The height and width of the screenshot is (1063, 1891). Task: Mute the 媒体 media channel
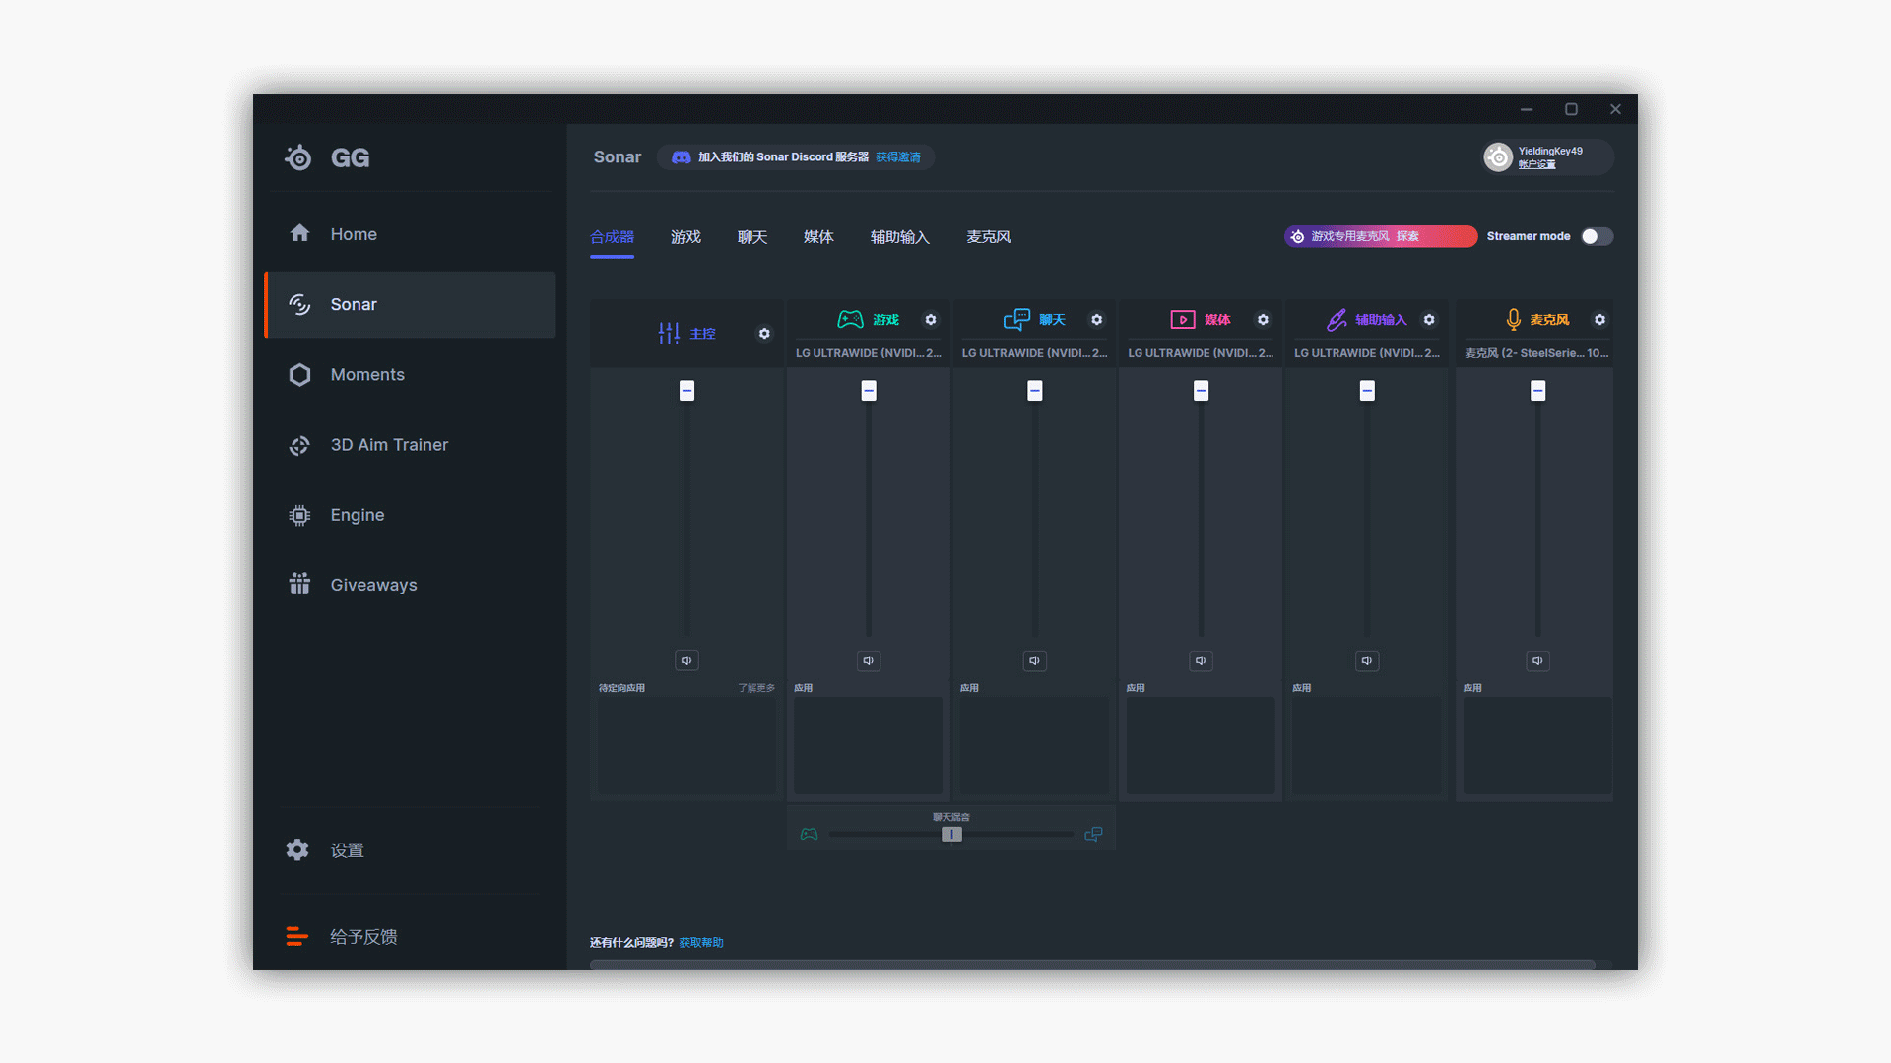point(1201,660)
